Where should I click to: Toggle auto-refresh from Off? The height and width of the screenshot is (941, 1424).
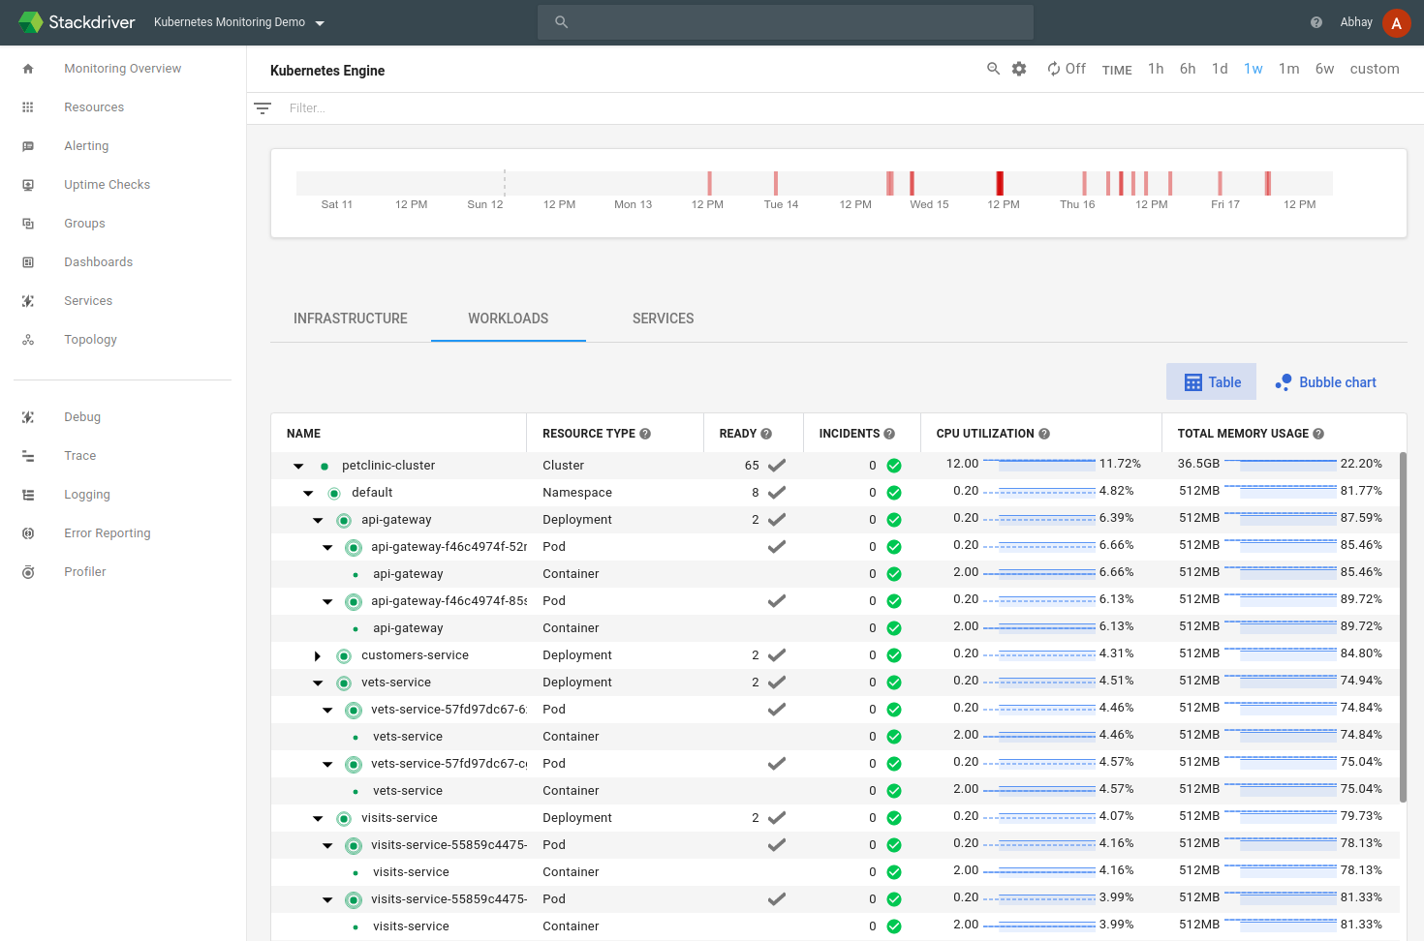click(x=1066, y=68)
